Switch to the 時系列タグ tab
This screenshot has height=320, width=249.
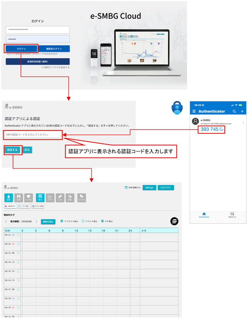[11, 206]
